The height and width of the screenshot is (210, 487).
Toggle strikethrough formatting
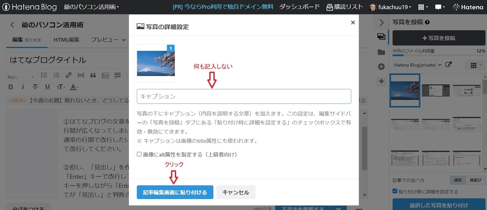(35, 87)
